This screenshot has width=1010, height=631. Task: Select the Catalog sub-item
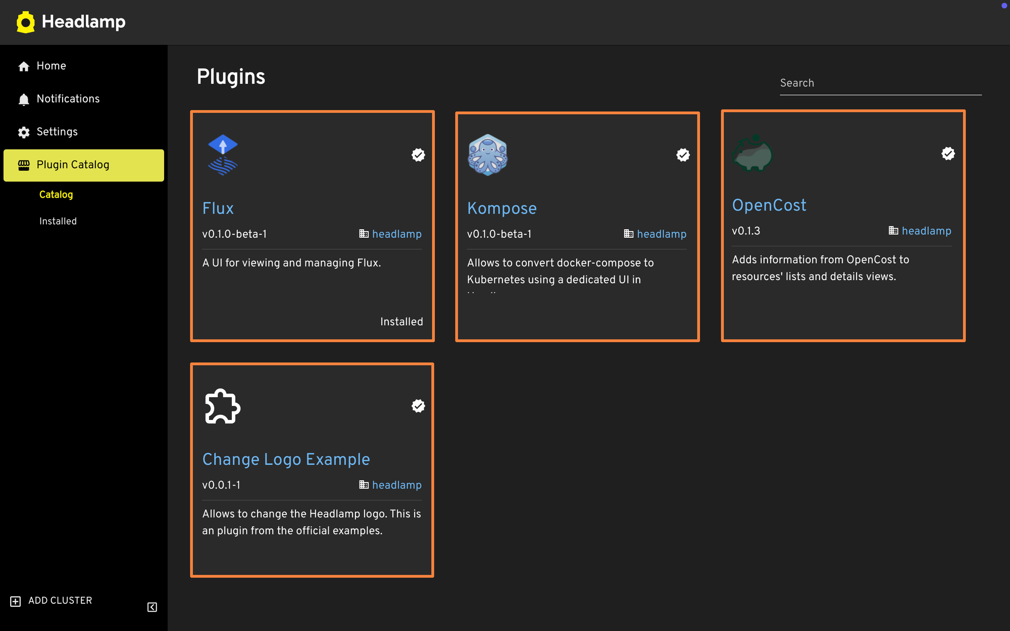point(56,195)
